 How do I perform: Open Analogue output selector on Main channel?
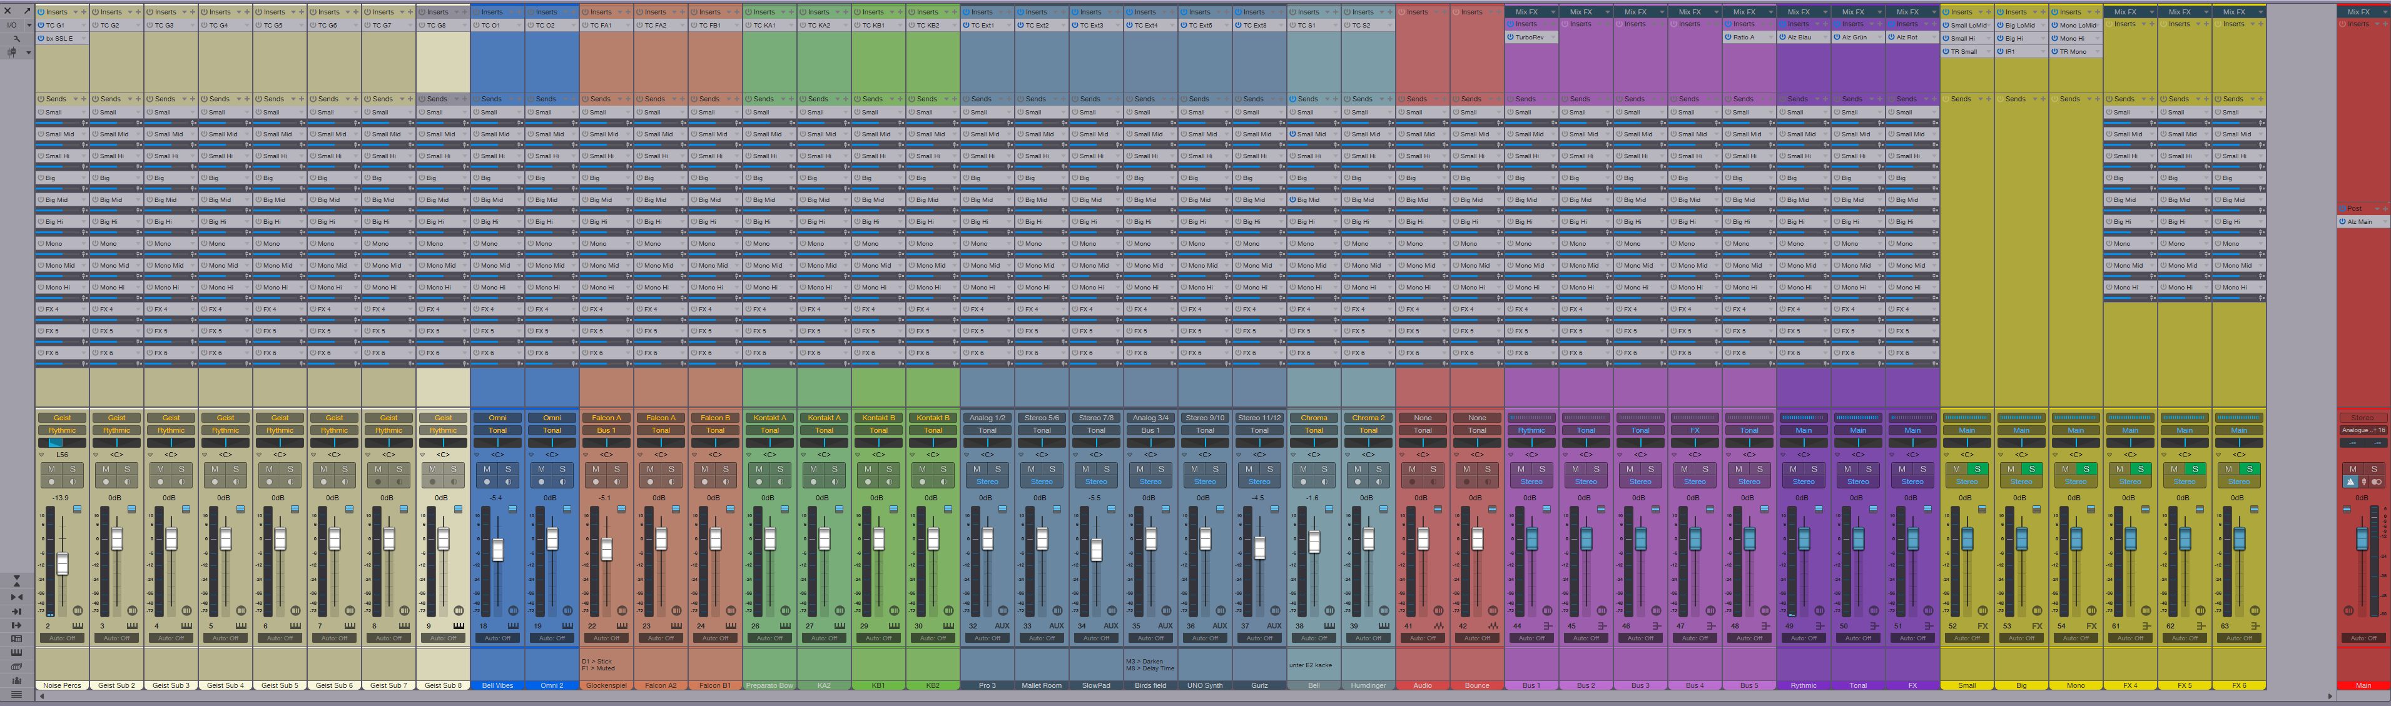point(2363,430)
